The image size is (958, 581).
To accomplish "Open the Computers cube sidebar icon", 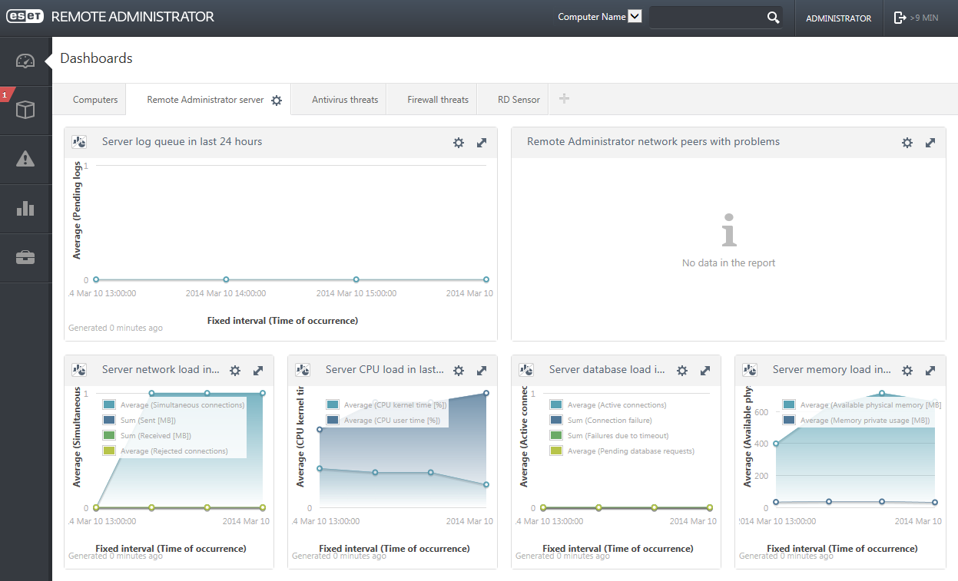I will [25, 111].
